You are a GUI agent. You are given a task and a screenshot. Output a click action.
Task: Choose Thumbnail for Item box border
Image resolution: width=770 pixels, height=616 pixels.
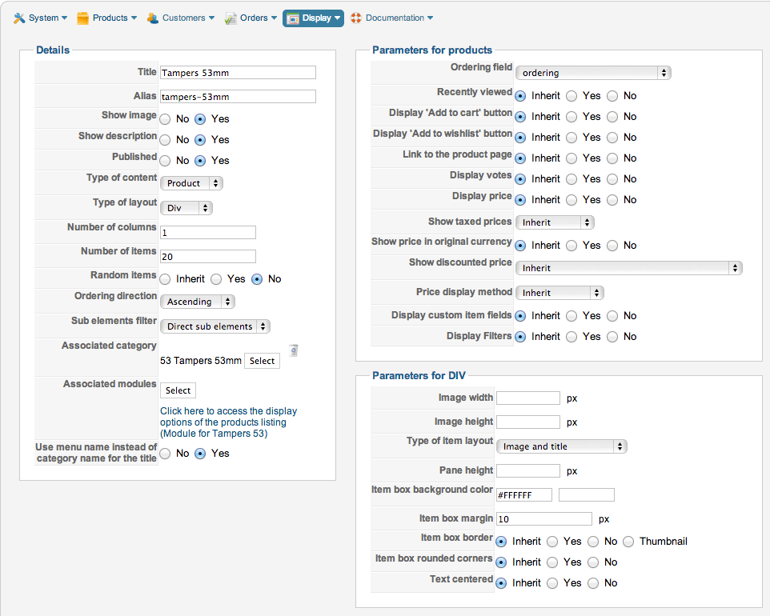(x=628, y=542)
